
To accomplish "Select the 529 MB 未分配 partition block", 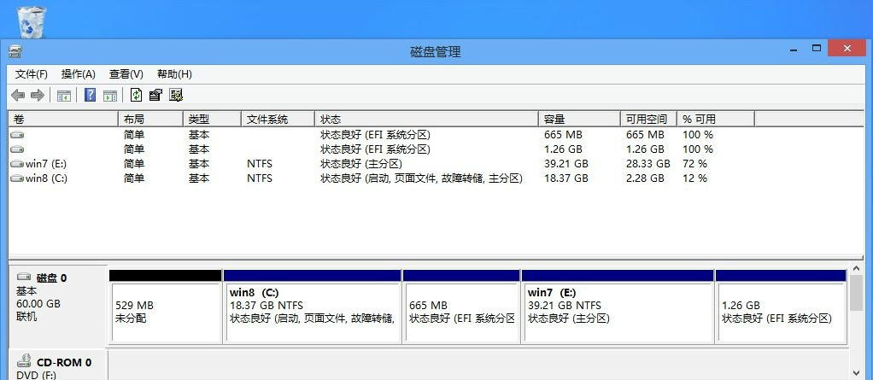I will point(166,307).
